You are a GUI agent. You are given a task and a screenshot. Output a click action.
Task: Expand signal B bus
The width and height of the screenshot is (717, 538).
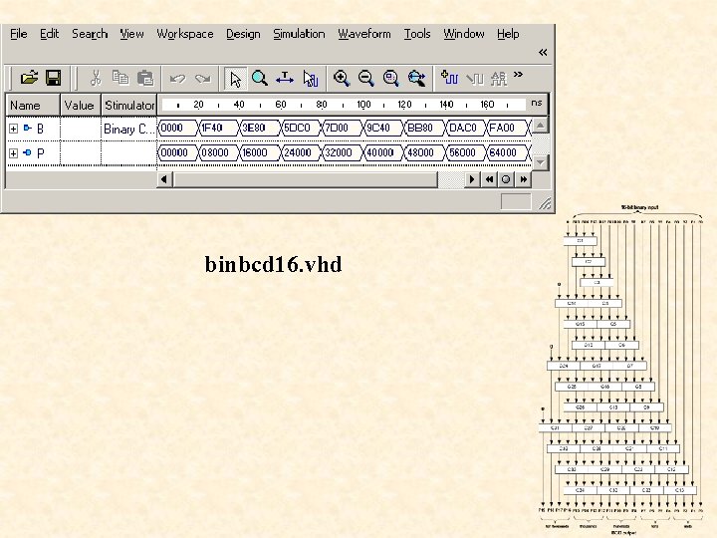coord(13,129)
